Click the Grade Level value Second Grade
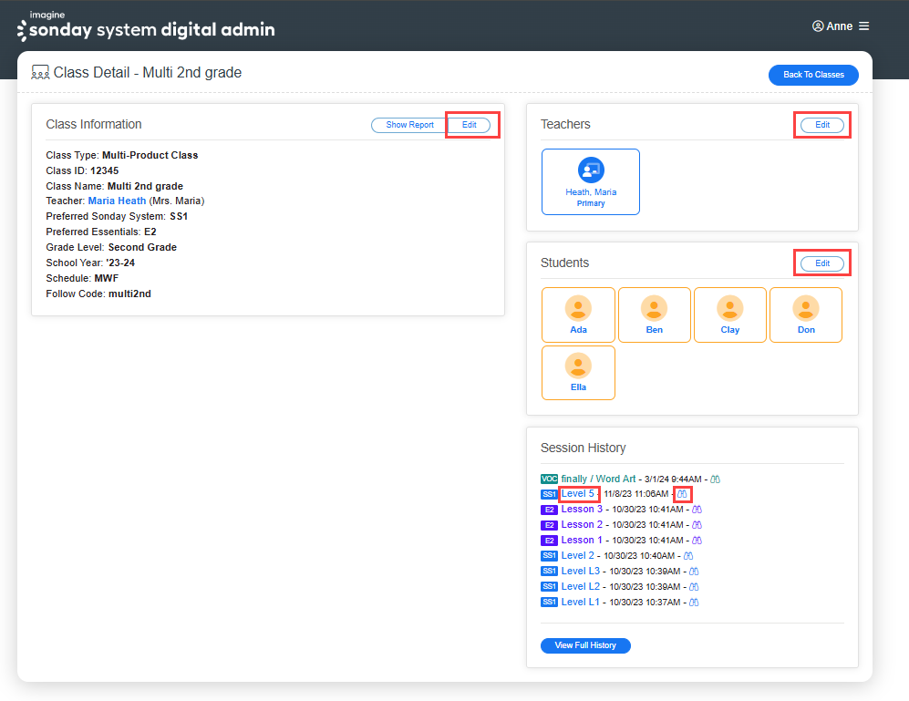909x701 pixels. click(x=142, y=247)
